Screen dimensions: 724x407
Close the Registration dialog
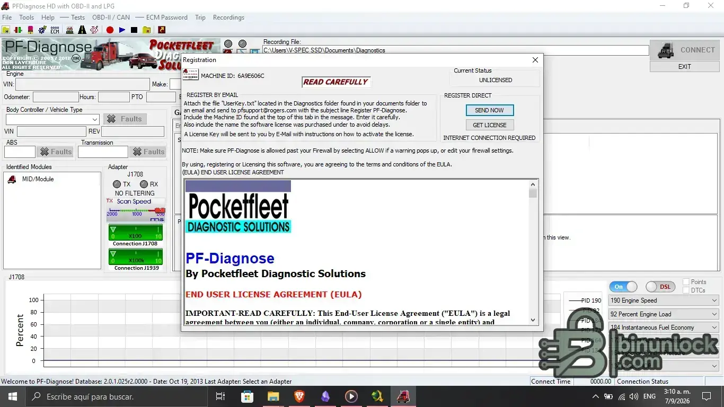point(535,60)
